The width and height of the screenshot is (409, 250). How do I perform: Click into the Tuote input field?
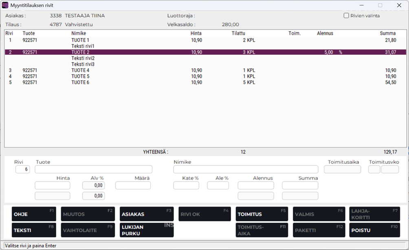coord(93,170)
